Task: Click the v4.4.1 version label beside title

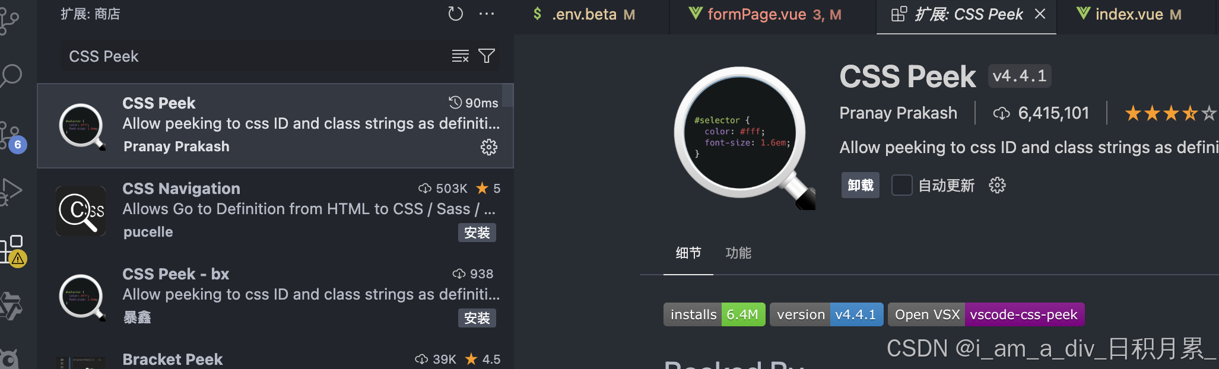Action: (1020, 76)
